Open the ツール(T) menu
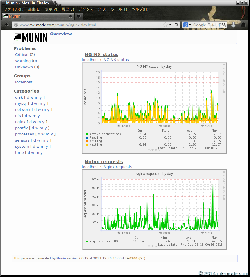Screen dimensions: 250x277 119,9
